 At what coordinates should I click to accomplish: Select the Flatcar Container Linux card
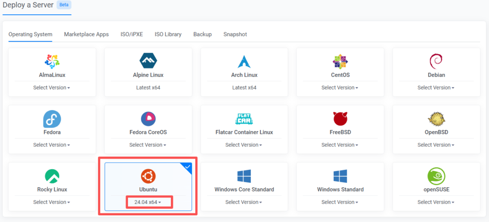244,129
